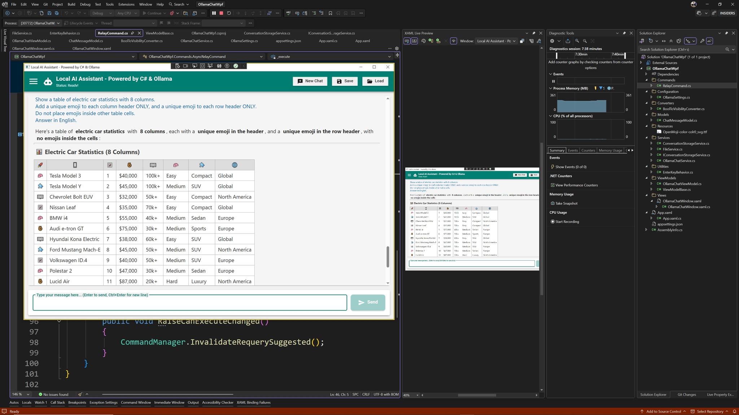The width and height of the screenshot is (739, 415).
Task: Click New Chat button
Action: [310, 81]
